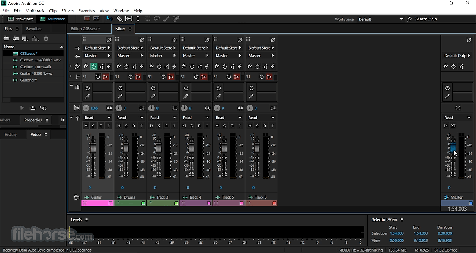The image size is (476, 253).
Task: Click the Selection Start time 1:54.003
Action: [397, 233]
